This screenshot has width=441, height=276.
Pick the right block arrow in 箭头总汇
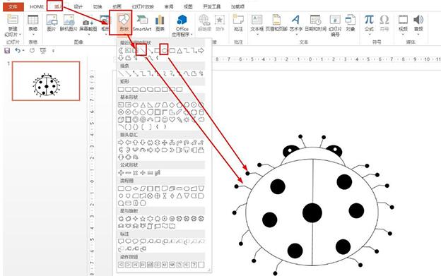point(121,143)
